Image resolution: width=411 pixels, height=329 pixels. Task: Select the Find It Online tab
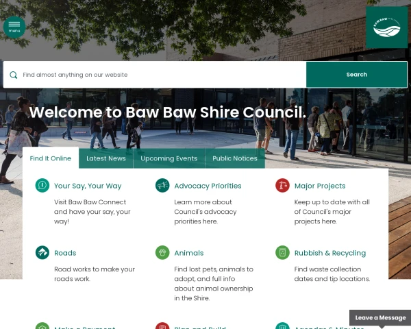(x=51, y=158)
